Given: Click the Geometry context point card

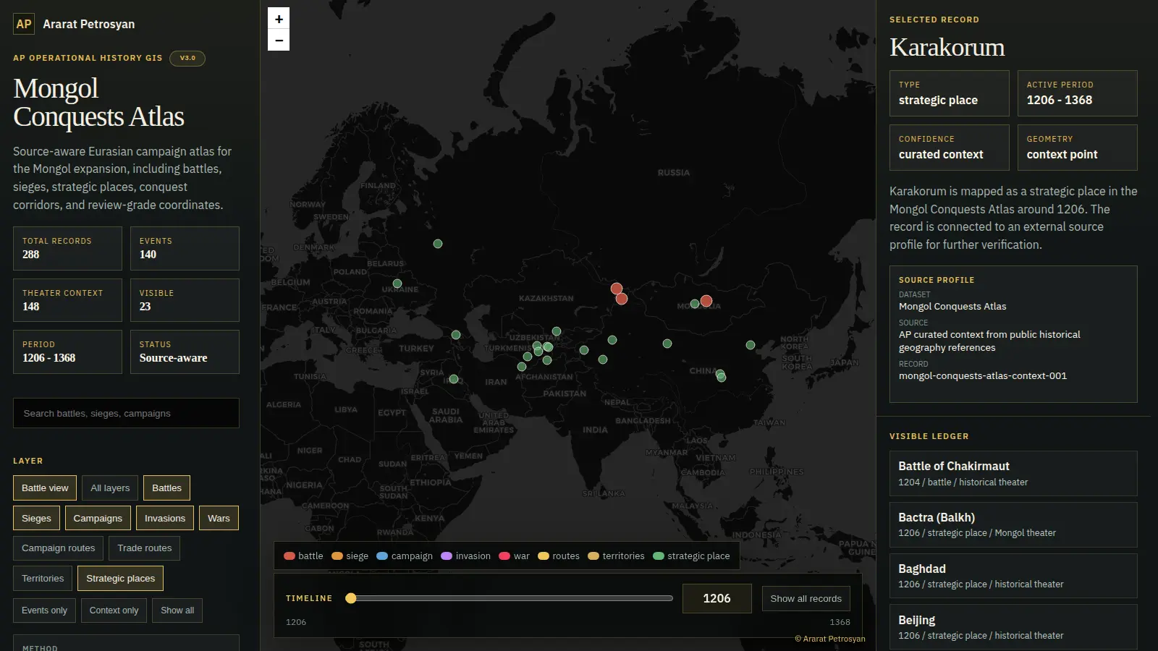Looking at the screenshot, I should (x=1078, y=148).
